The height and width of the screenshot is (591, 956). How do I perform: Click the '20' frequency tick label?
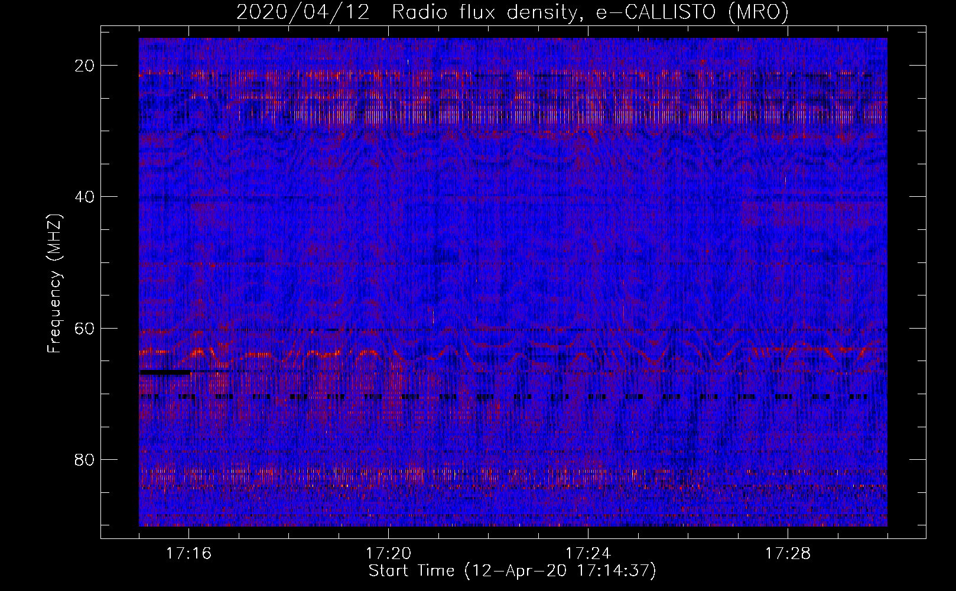pos(85,66)
